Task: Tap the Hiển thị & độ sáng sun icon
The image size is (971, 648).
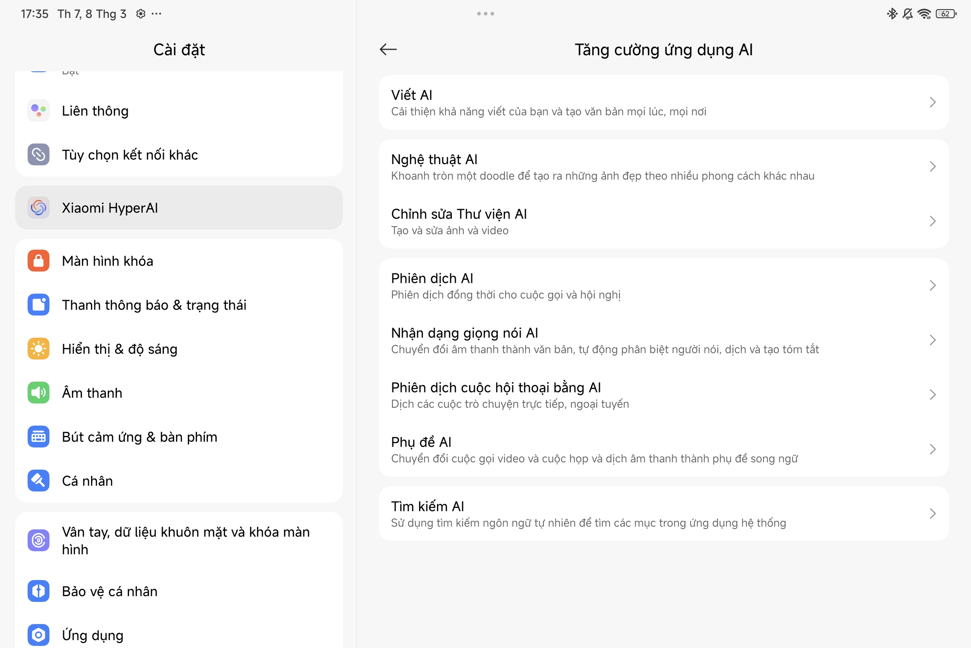Action: click(x=38, y=349)
